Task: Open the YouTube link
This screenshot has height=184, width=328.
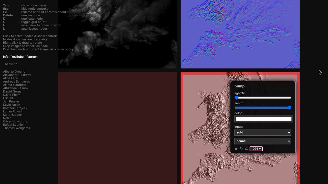Action: click(x=17, y=56)
